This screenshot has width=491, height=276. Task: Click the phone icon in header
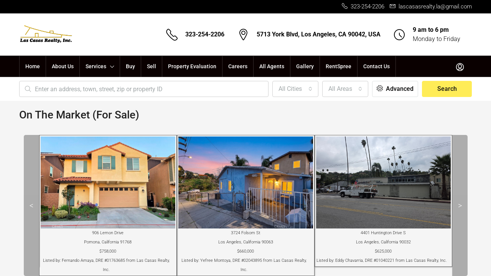point(172,34)
